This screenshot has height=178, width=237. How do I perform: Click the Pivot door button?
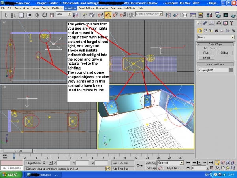click(206, 53)
